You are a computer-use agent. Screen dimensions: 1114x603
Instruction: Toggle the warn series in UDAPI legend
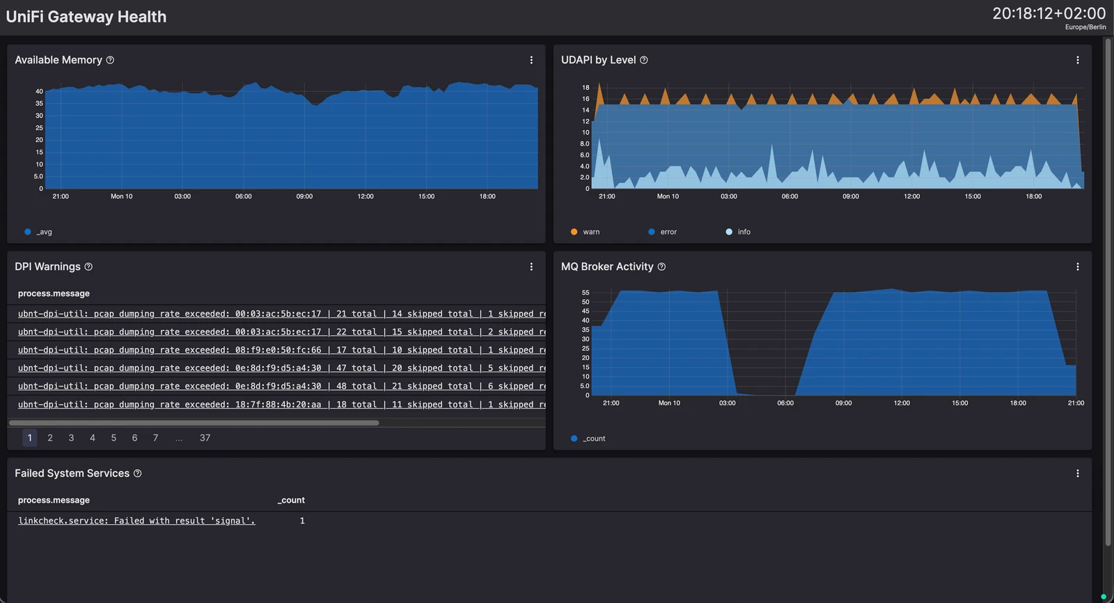tap(585, 232)
